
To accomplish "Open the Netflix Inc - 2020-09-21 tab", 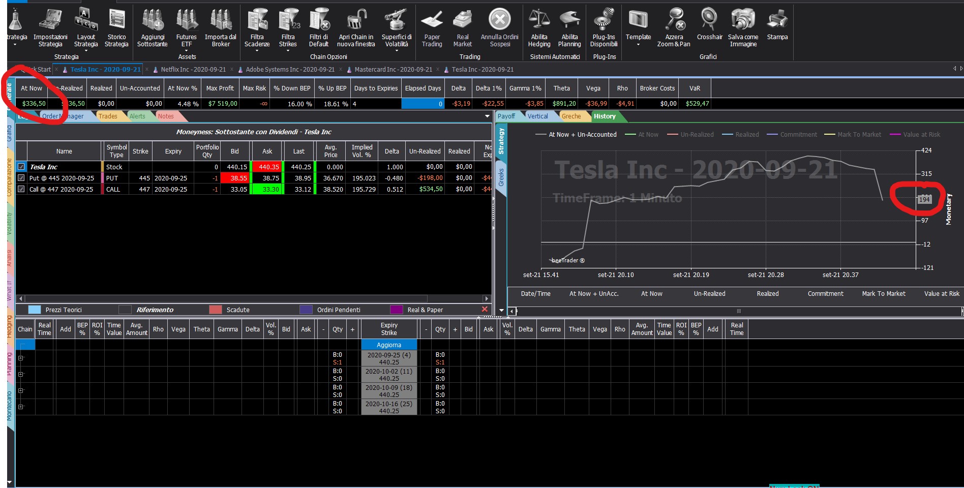I will coord(193,70).
